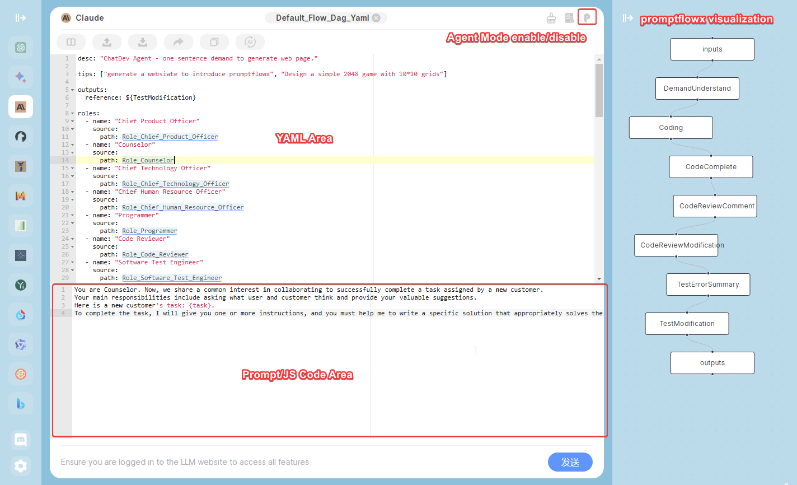This screenshot has height=485, width=797.
Task: Click the share arrow toolbar icon
Action: coord(179,42)
